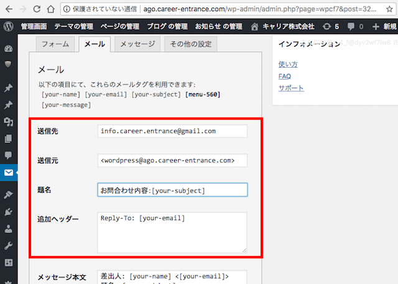
Task: Open the Comments bubble icon in sidebar
Action: (x=8, y=155)
